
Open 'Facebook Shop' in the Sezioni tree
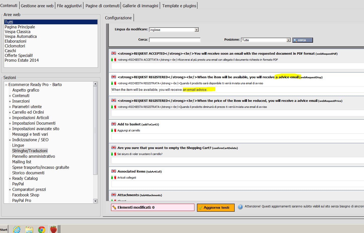pyautogui.click(x=26, y=195)
